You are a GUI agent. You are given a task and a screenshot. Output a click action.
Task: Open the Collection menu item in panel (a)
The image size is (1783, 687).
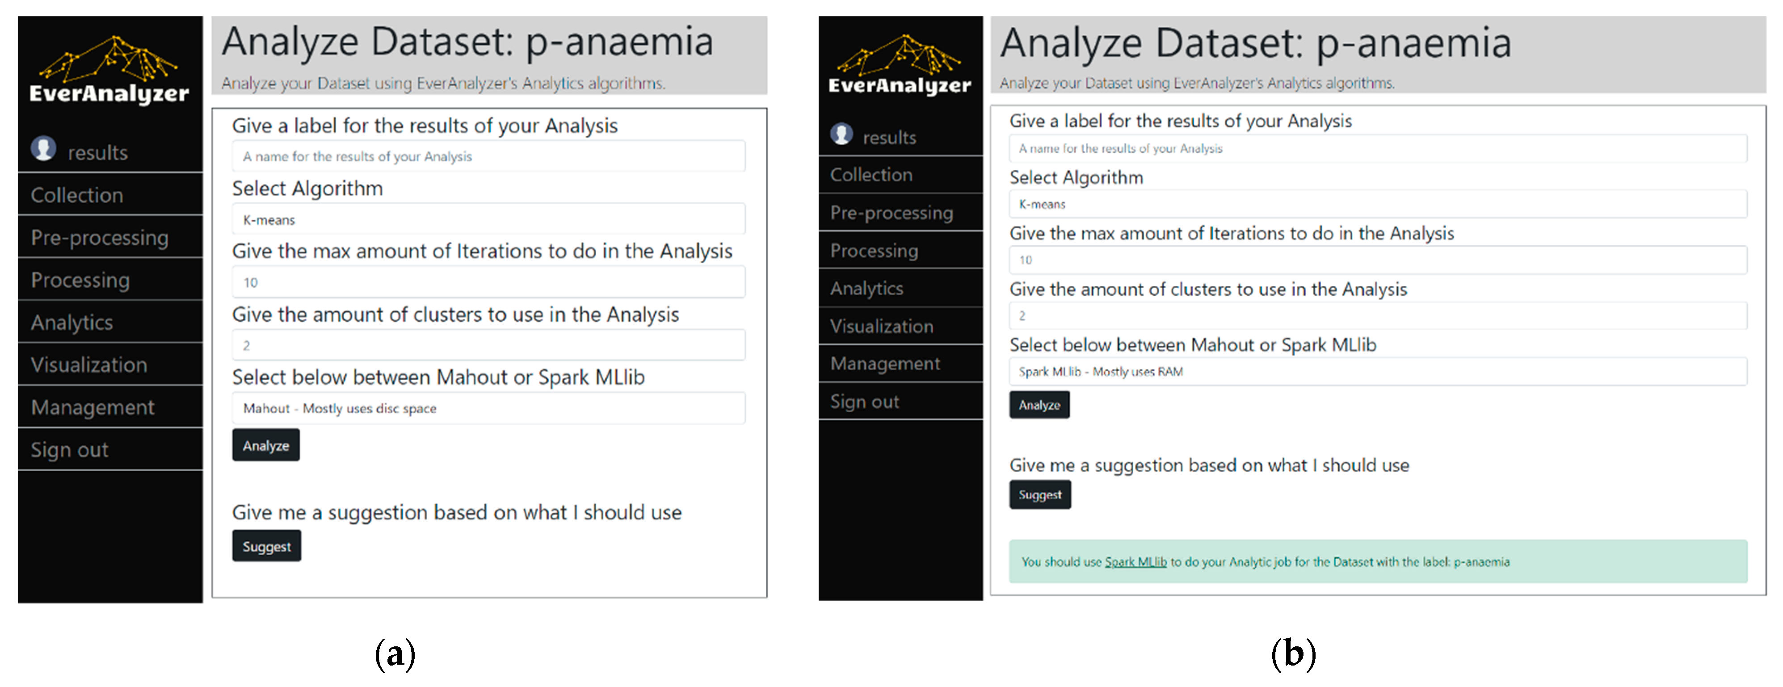coord(77,195)
